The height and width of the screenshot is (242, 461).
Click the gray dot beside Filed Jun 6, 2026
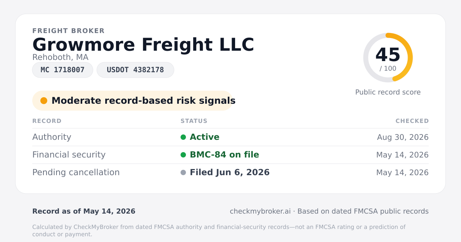click(183, 172)
